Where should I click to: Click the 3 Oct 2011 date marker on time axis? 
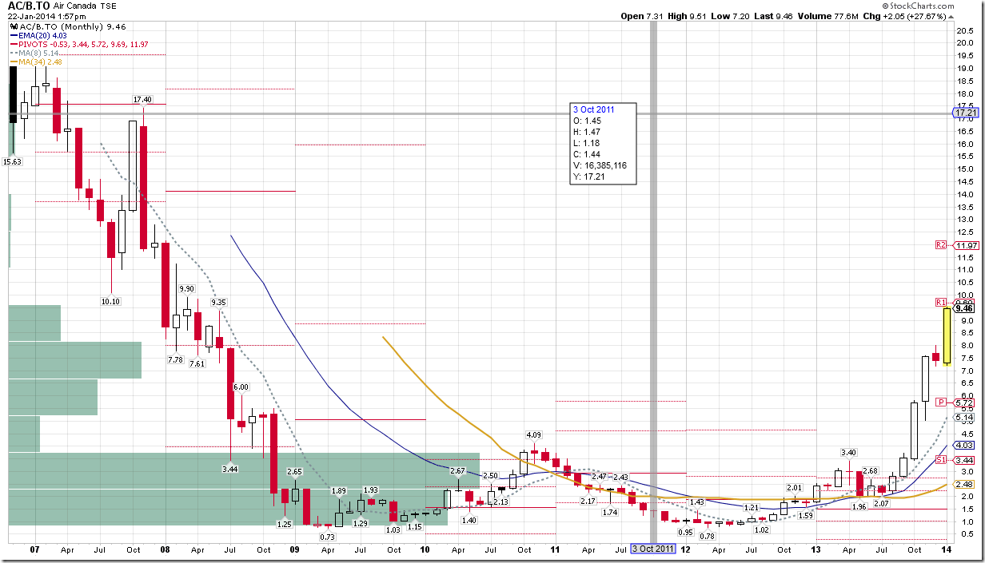(x=653, y=549)
